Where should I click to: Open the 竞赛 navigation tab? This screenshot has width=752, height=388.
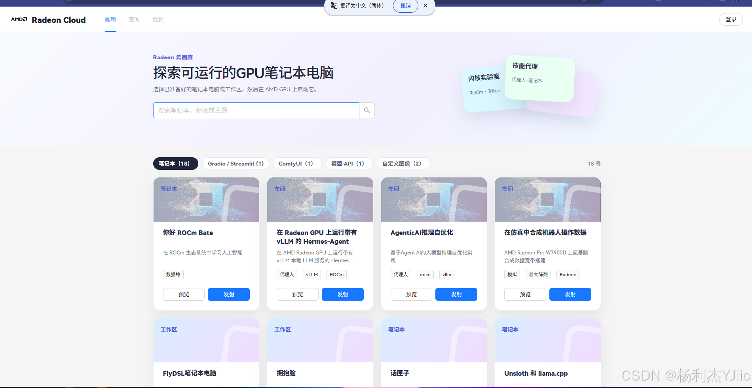tap(158, 19)
